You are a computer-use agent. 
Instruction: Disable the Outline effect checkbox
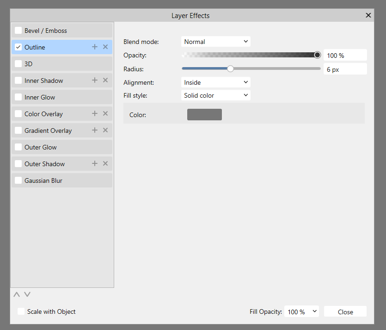click(x=17, y=47)
